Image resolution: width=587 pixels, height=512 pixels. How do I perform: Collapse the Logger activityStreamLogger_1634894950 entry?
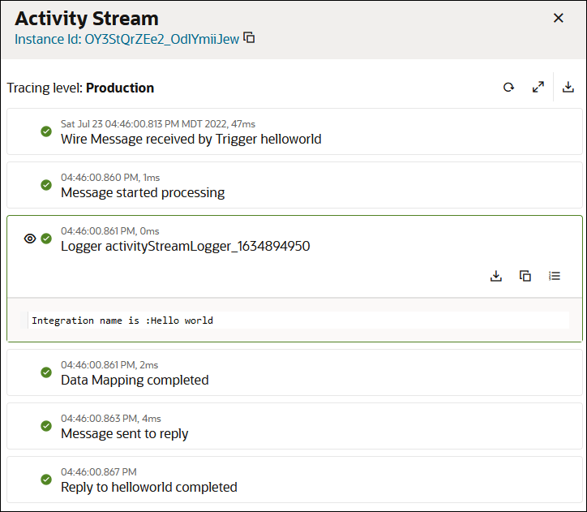click(185, 246)
